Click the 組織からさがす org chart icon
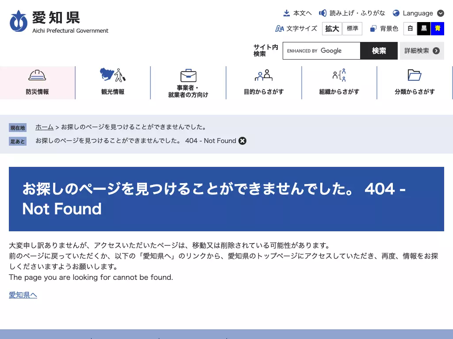 pyautogui.click(x=339, y=75)
